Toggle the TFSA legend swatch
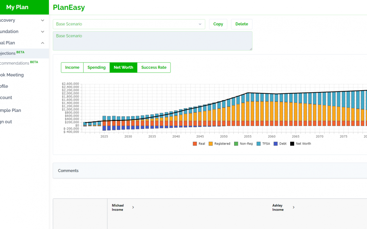The image size is (367, 229). point(258,144)
